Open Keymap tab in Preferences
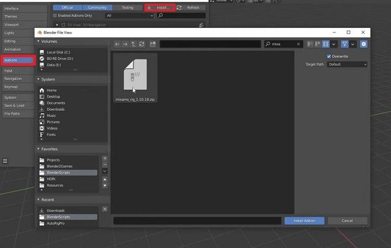 (18, 87)
